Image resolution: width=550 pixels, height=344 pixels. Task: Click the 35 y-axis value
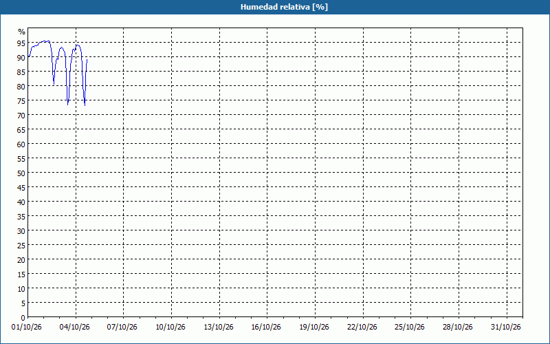(21, 217)
